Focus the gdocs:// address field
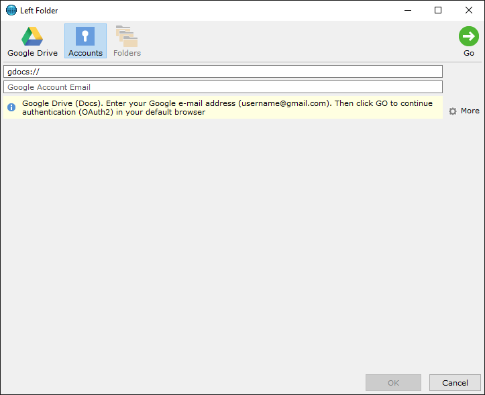Viewport: 485px width, 395px height. tap(223, 71)
